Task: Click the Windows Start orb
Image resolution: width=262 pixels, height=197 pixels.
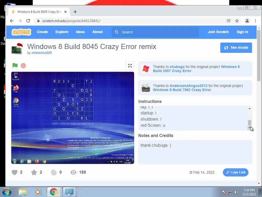Action: point(7,192)
